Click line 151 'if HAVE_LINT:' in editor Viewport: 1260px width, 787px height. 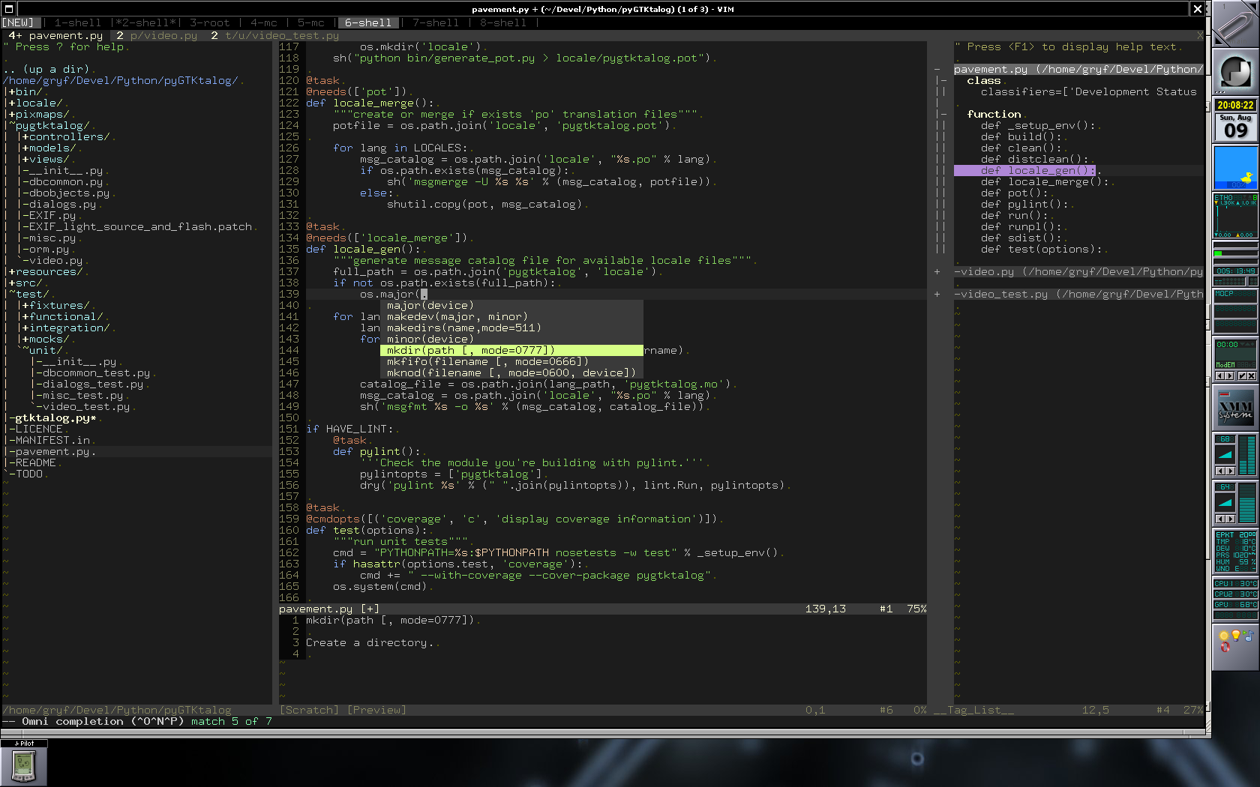click(x=349, y=429)
